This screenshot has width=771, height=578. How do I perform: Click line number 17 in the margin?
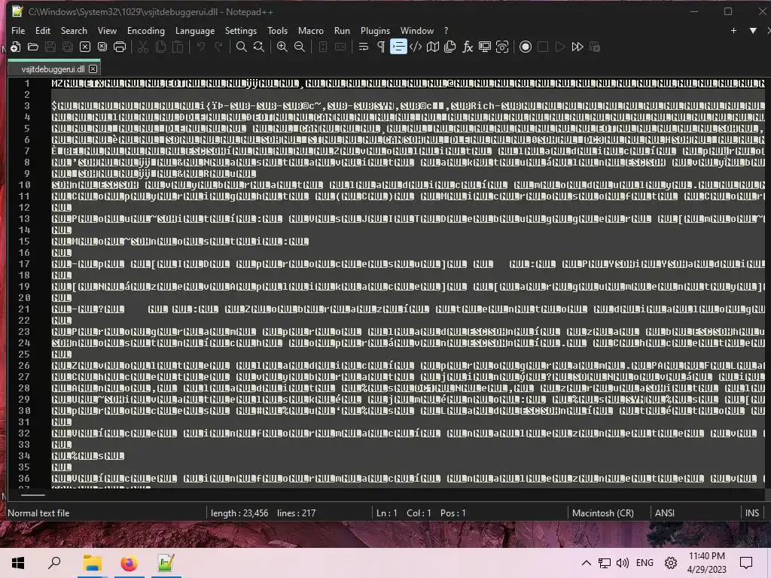pyautogui.click(x=25, y=264)
